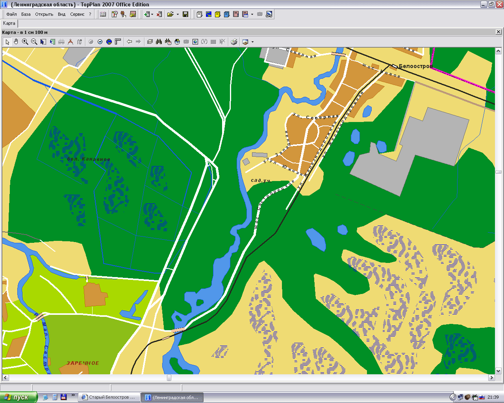
Task: Expand the green plus add dropdown arrow
Action: click(x=152, y=15)
